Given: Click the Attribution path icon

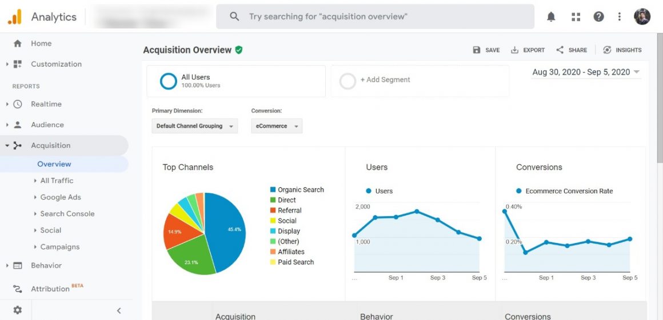Looking at the screenshot, I should 17,289.
